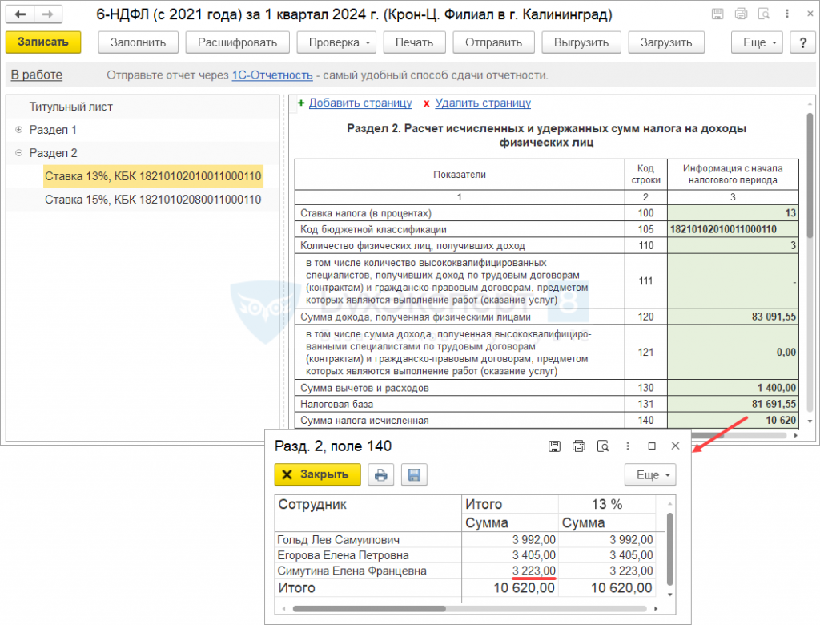
Task: Click the print icon in the main title bar
Action: click(742, 14)
